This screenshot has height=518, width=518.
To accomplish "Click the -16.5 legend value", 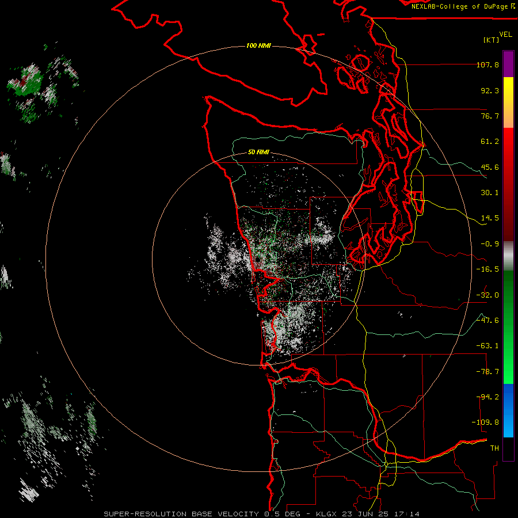I will pyautogui.click(x=487, y=269).
